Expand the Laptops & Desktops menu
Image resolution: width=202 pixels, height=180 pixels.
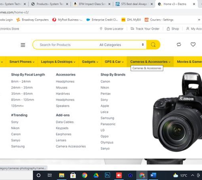point(58,62)
